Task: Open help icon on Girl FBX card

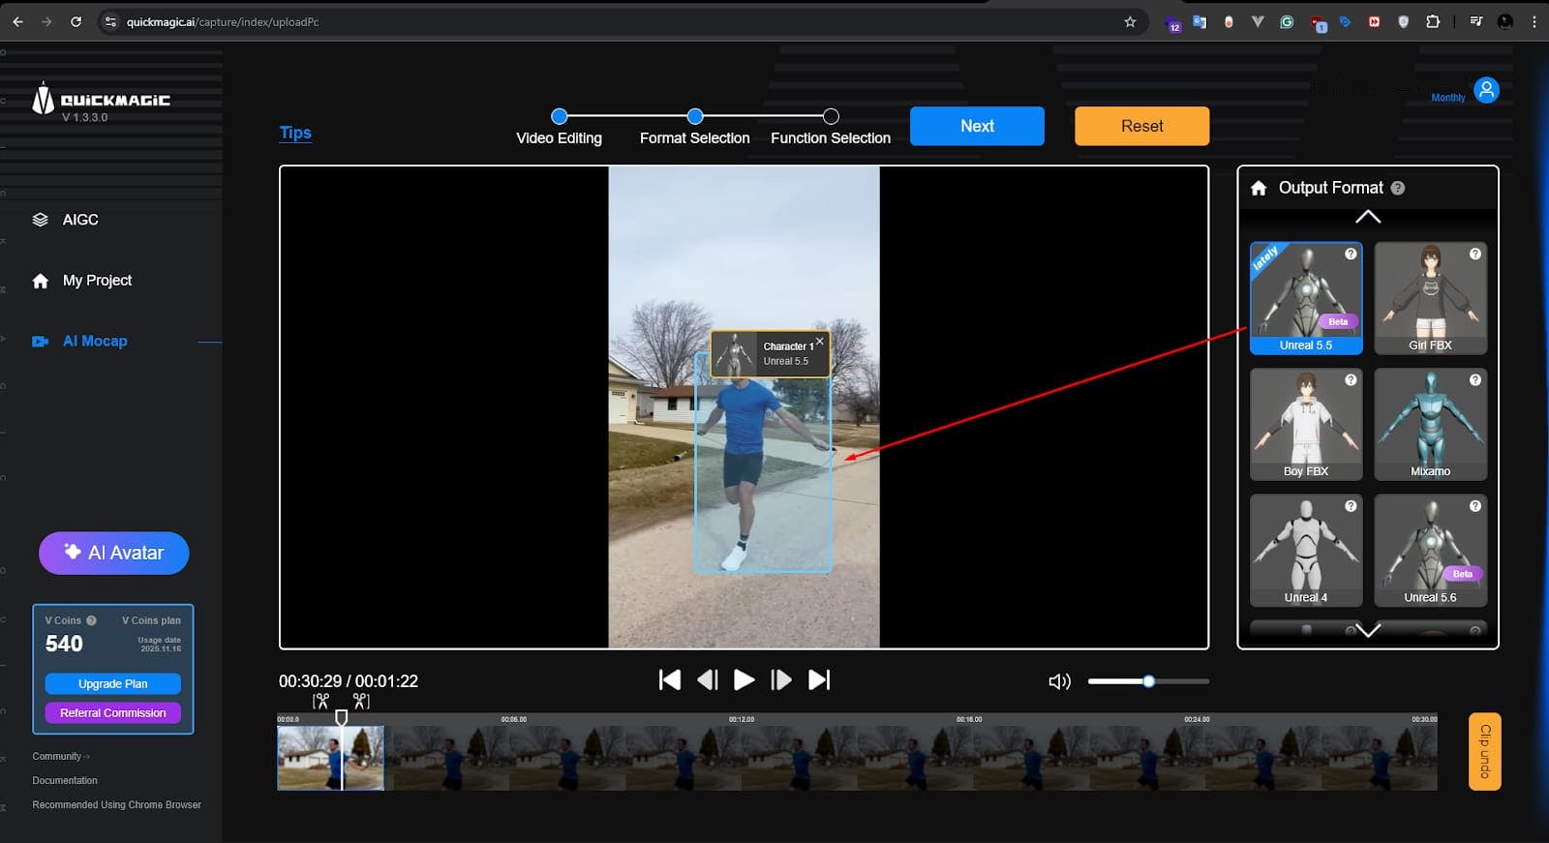Action: point(1475,254)
